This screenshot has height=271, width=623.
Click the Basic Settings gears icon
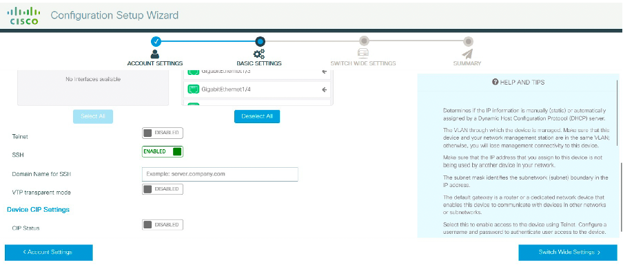click(259, 54)
